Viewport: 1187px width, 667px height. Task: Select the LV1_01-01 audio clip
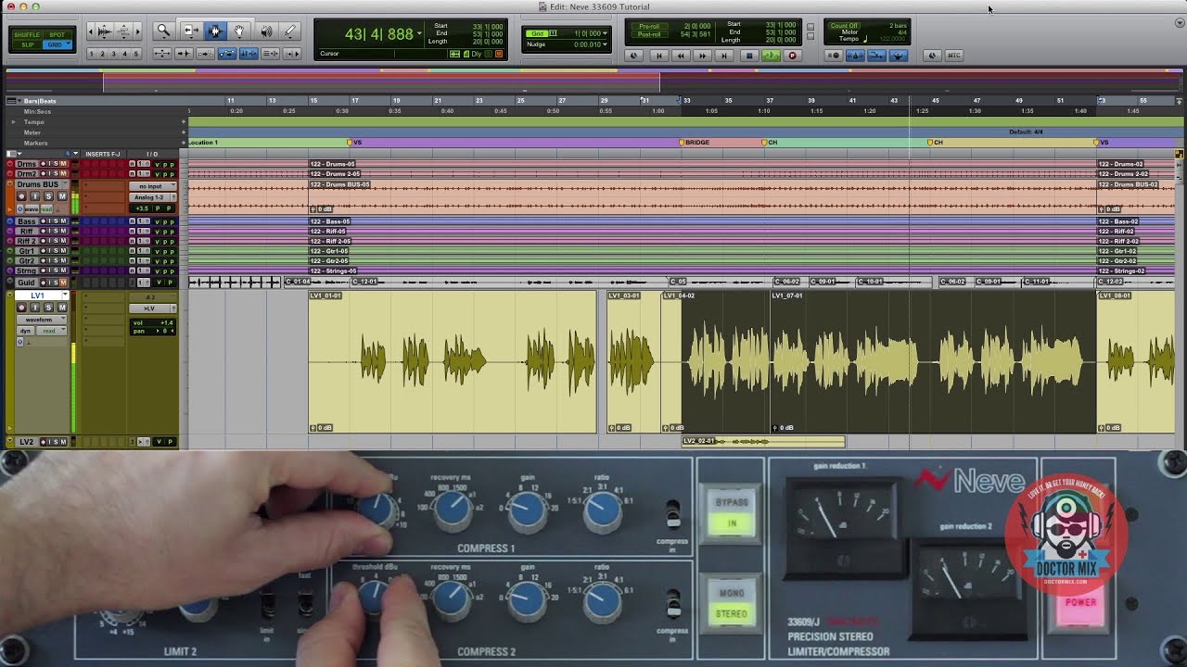453,361
